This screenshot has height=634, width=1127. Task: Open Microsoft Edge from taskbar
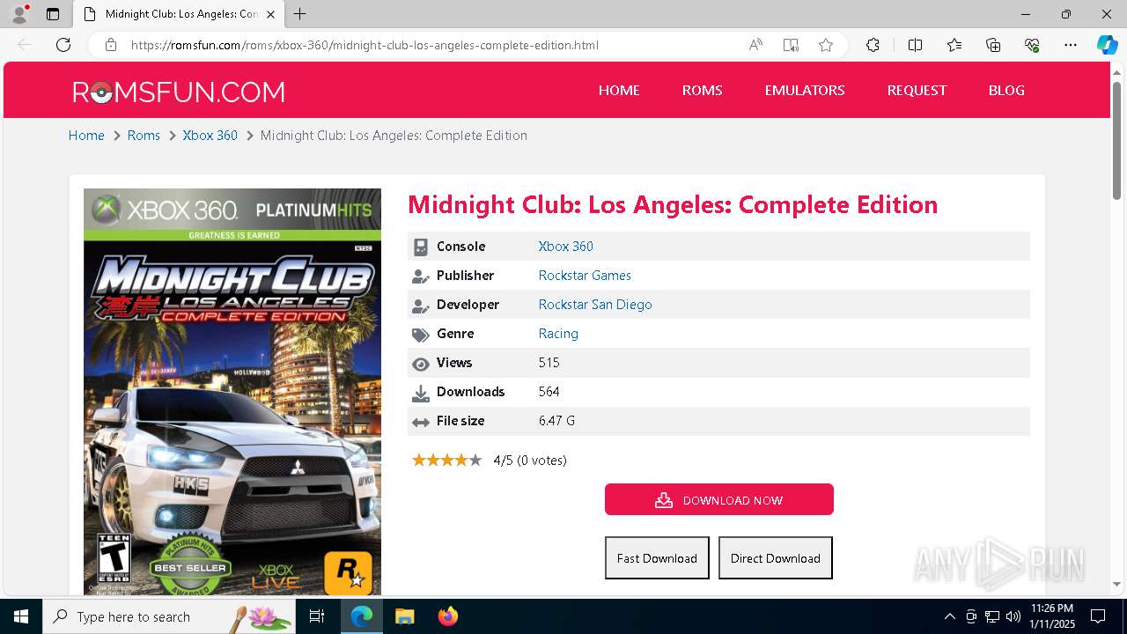[x=362, y=616]
